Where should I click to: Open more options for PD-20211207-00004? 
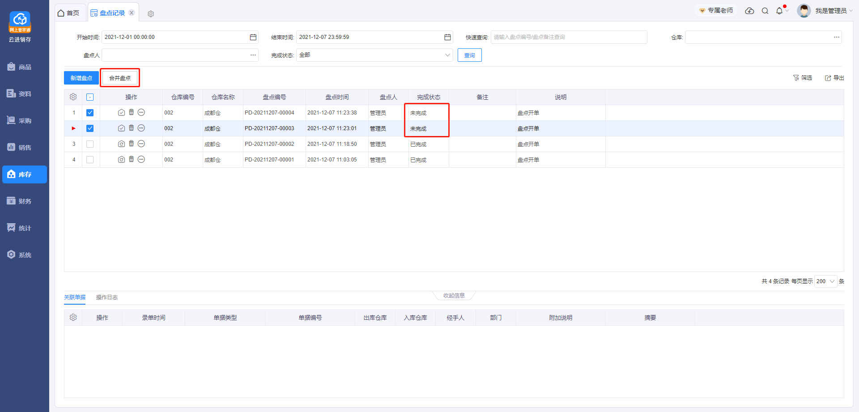[x=141, y=112]
